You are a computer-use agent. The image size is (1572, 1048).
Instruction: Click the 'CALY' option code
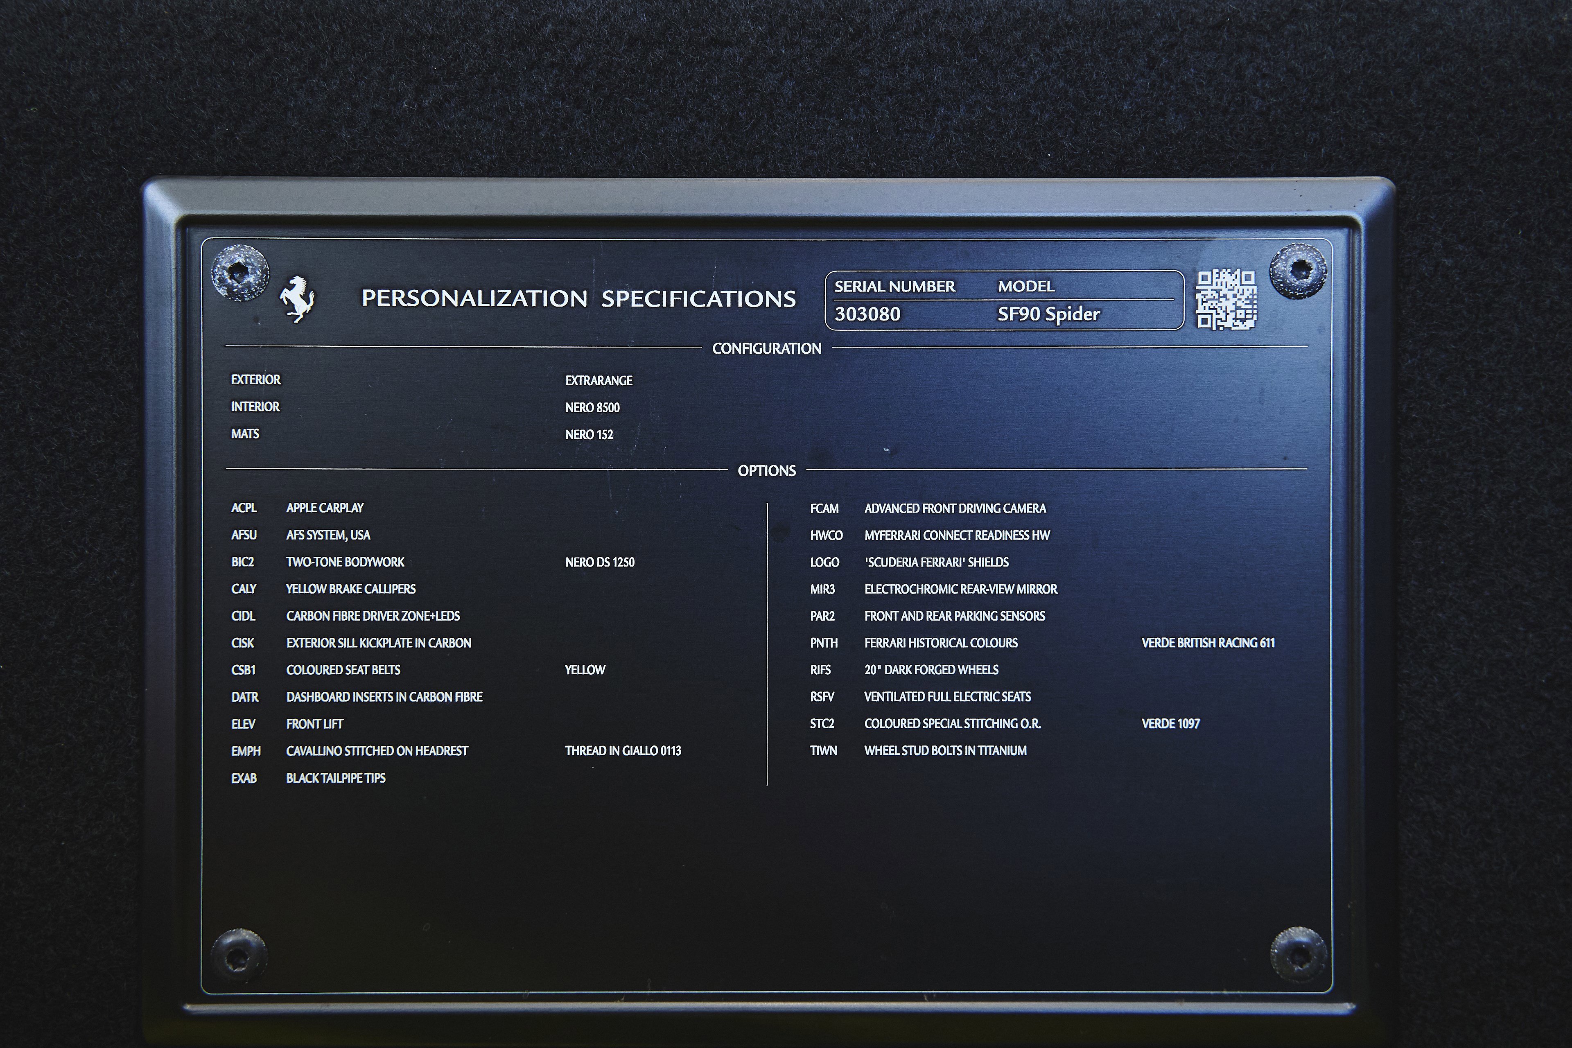click(244, 589)
